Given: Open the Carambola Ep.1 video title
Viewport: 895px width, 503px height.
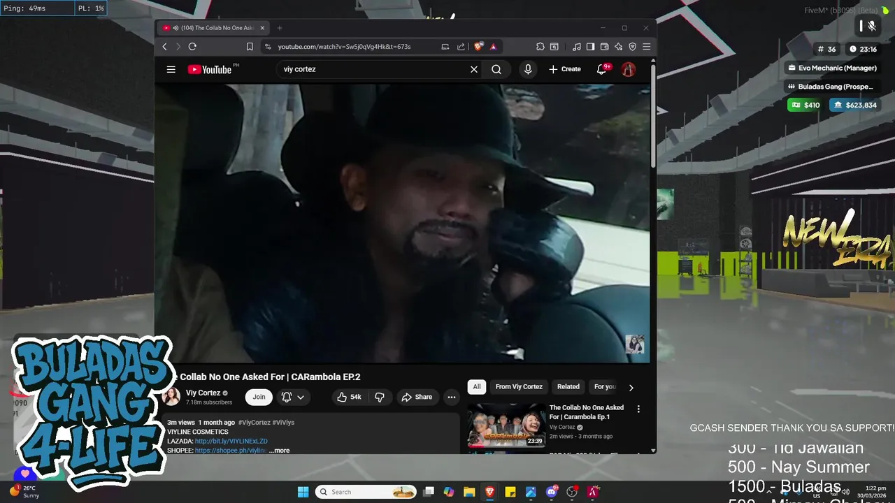Looking at the screenshot, I should 587,411.
